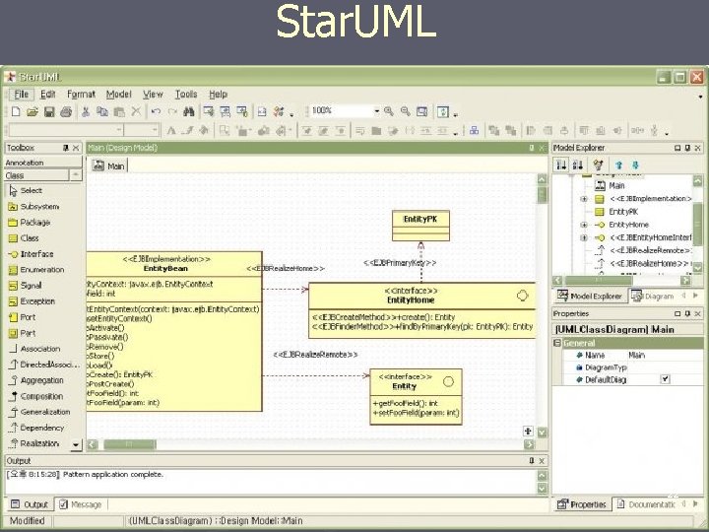Collapse the Class toolbox section
Screen dimensions: 709x532
click(x=75, y=175)
